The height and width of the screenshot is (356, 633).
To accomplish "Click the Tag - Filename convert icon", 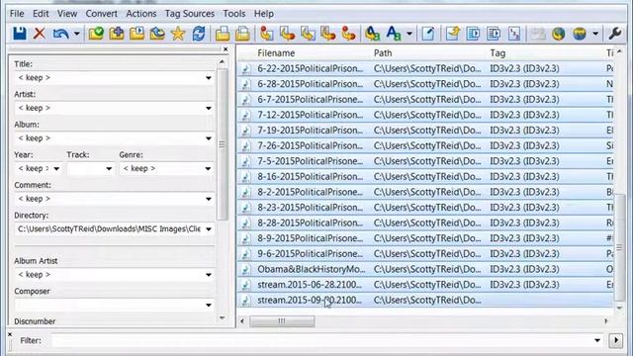I will tap(266, 34).
